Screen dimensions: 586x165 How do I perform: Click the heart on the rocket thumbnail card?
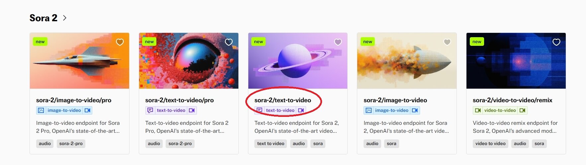447,42
